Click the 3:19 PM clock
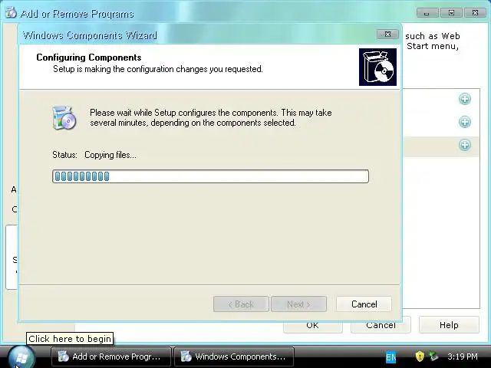The width and height of the screenshot is (491, 368). (x=463, y=356)
